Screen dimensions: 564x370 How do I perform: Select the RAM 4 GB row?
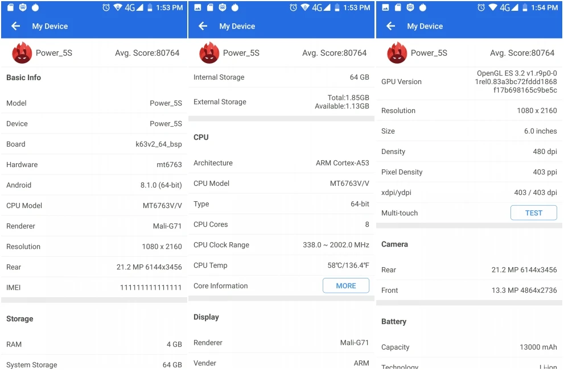coord(94,344)
